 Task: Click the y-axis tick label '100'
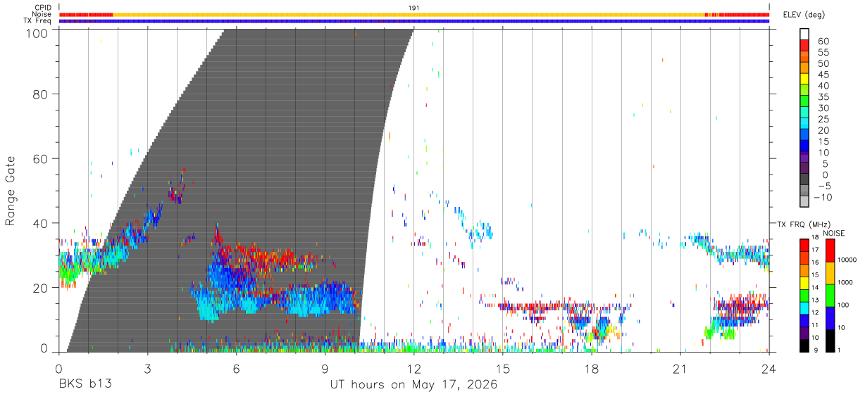tap(37, 32)
